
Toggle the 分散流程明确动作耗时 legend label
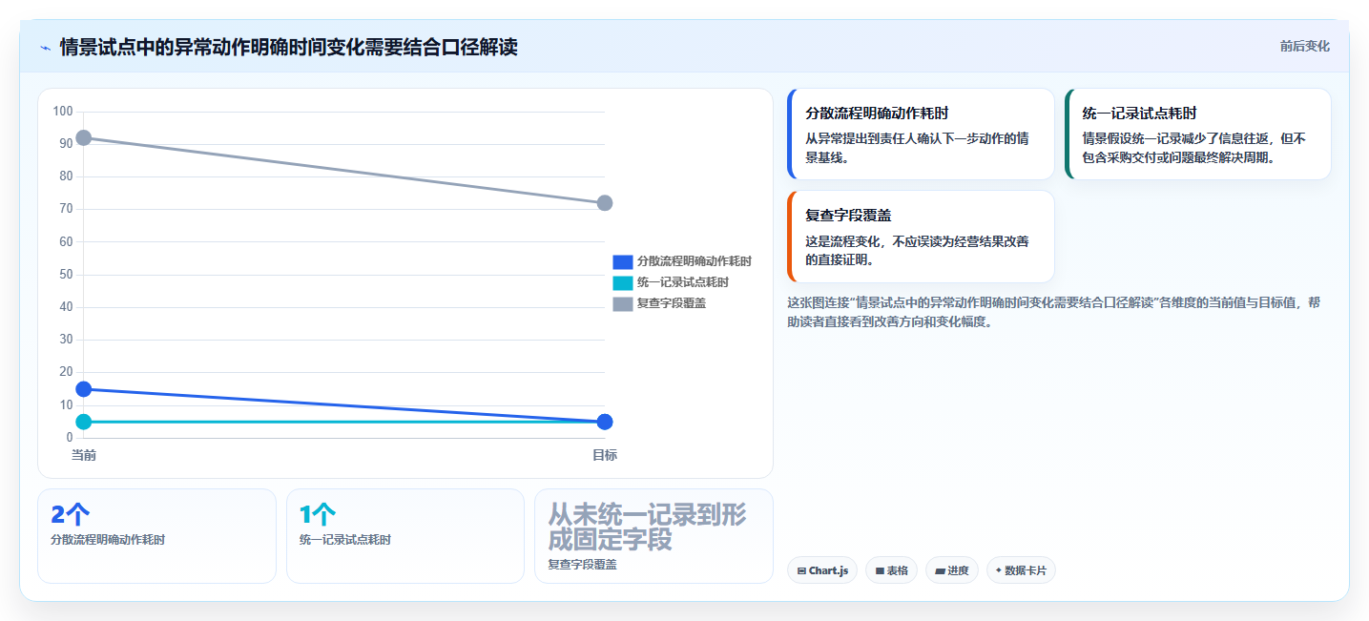(695, 261)
